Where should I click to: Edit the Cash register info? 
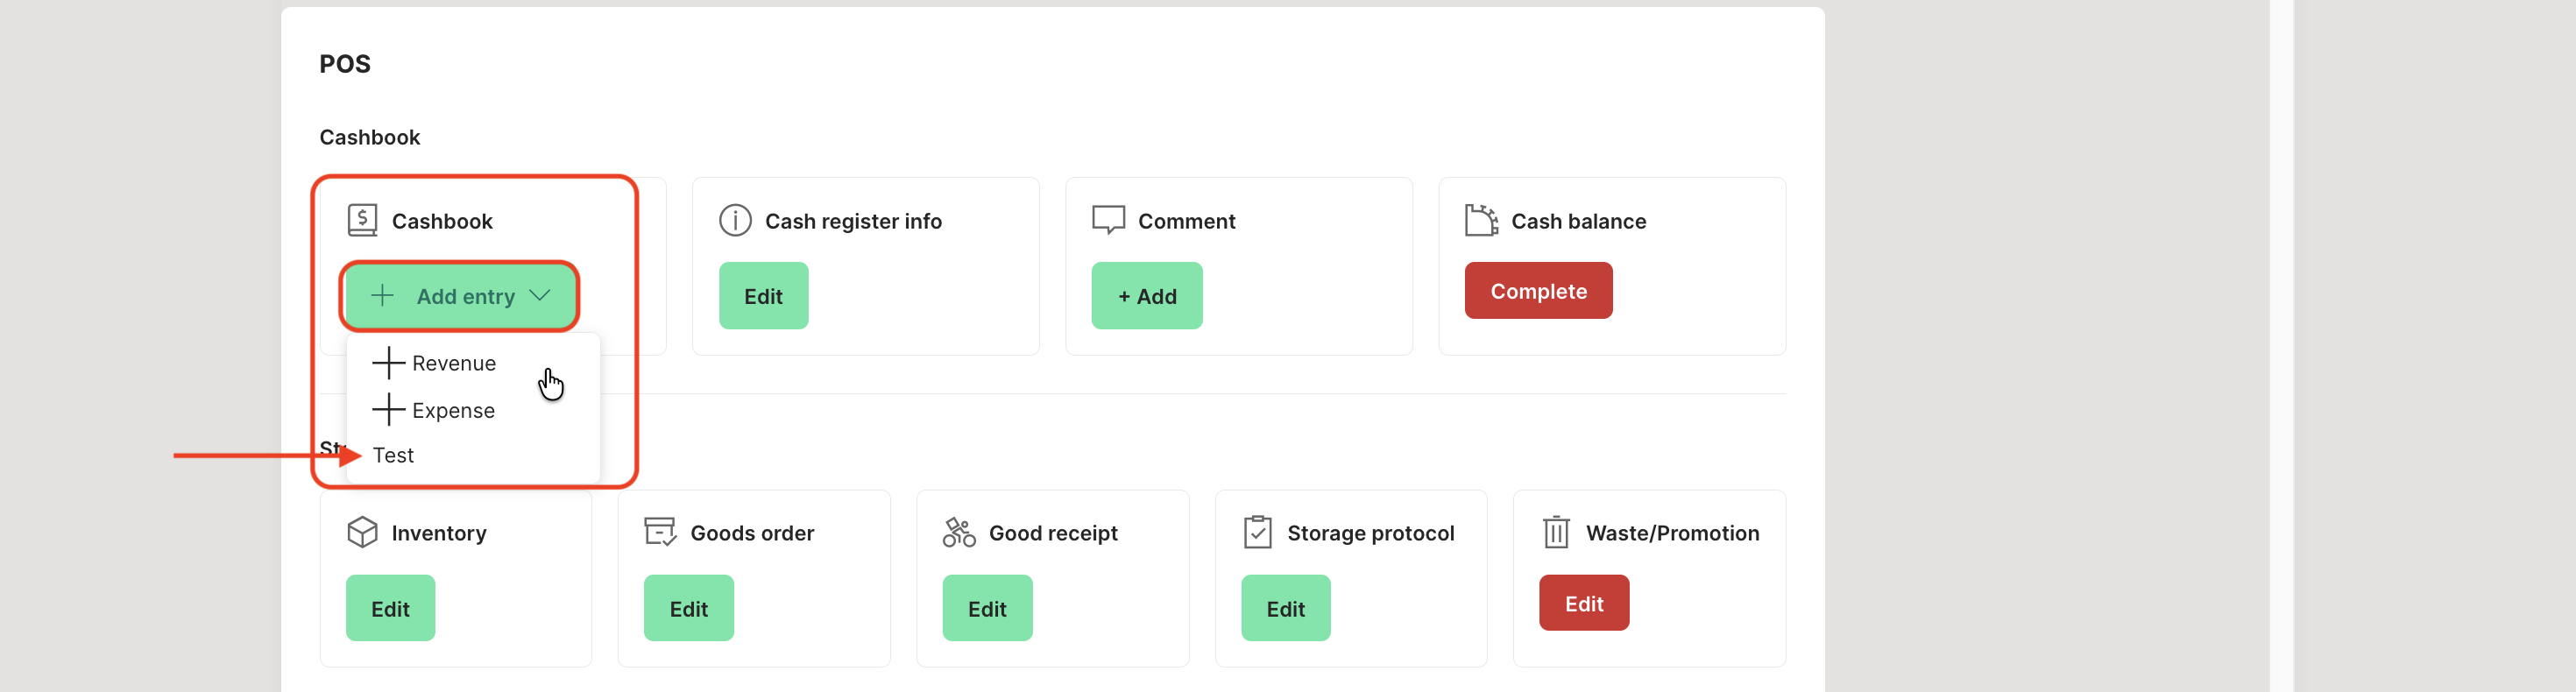point(763,296)
